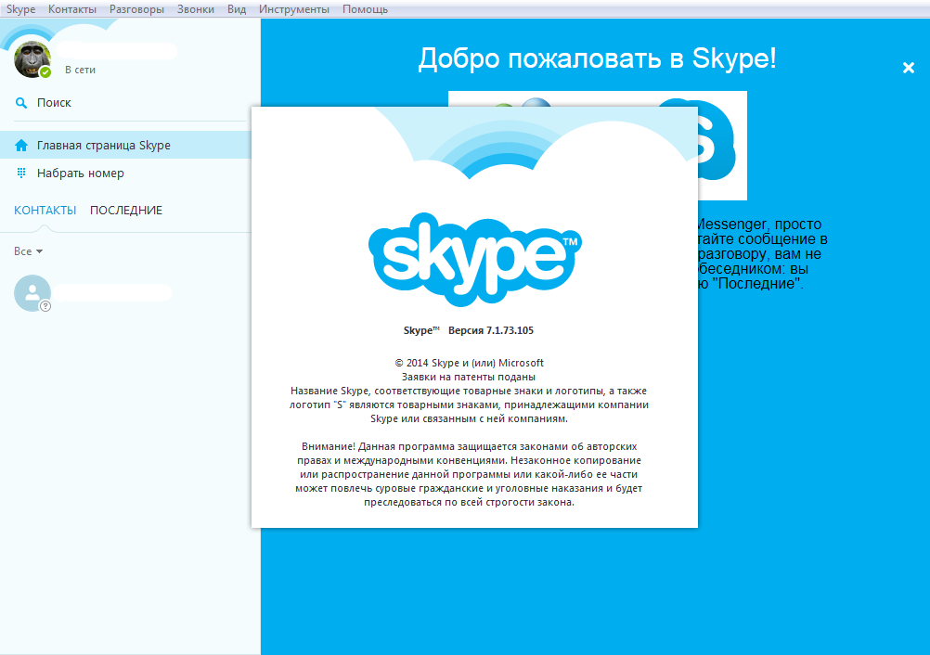The width and height of the screenshot is (930, 655).
Task: Switch to the ПОСЛЕДНИЕ tab
Action: point(126,211)
